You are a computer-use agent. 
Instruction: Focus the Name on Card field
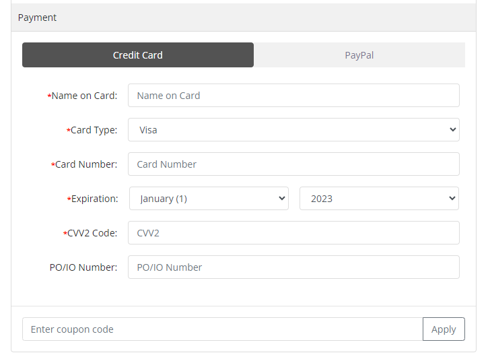pos(293,96)
